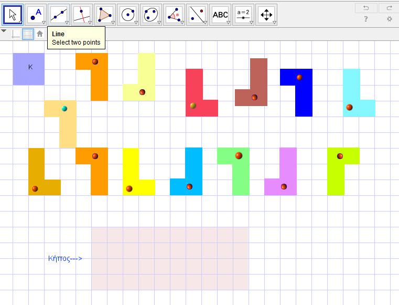
Task: Click the point on violet shape
Action: pos(284,186)
